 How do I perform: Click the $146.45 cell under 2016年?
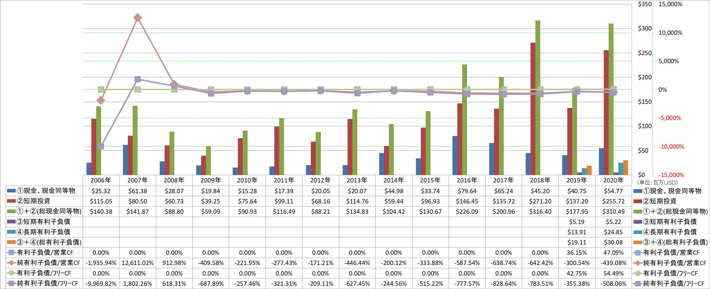tap(467, 201)
